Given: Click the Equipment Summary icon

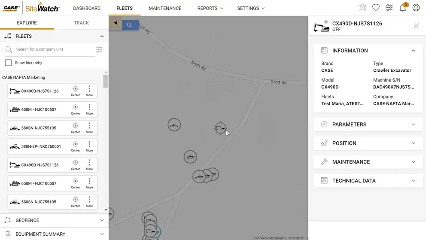Looking at the screenshot, I should pyautogui.click(x=8, y=234).
